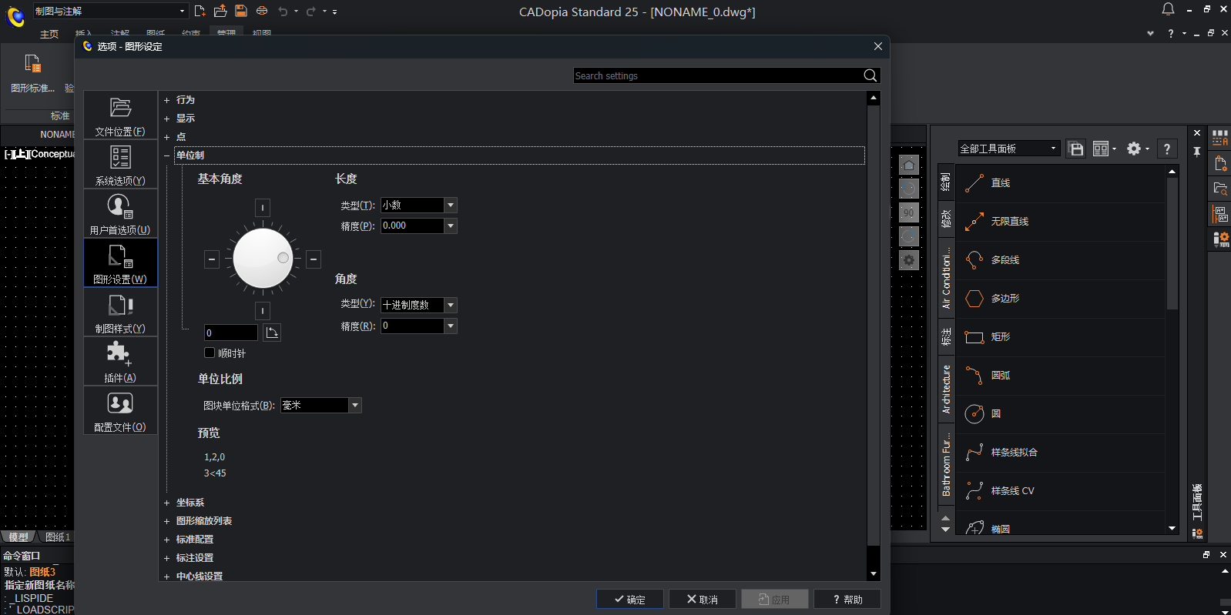Open the File Locations (文件位置) section
The image size is (1231, 615).
[120, 115]
